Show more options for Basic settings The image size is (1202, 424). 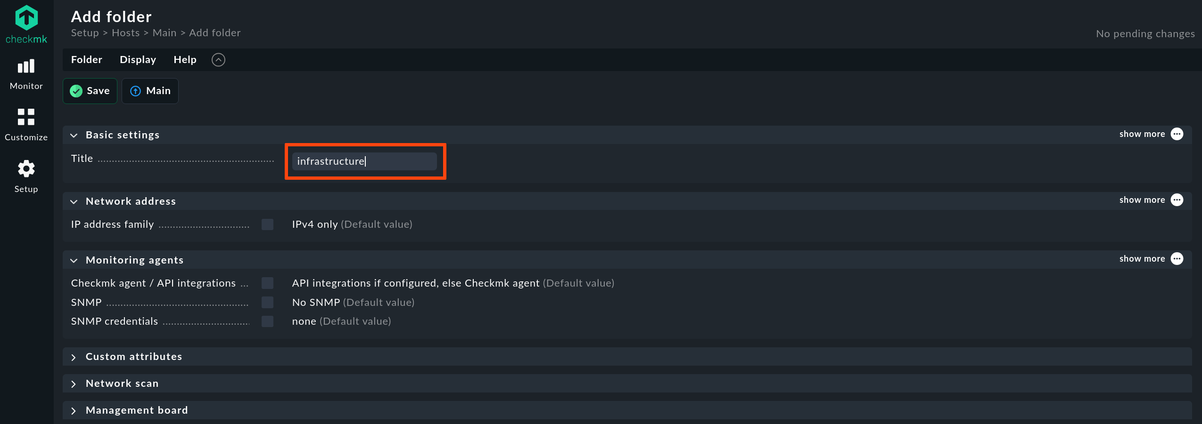tap(1177, 134)
